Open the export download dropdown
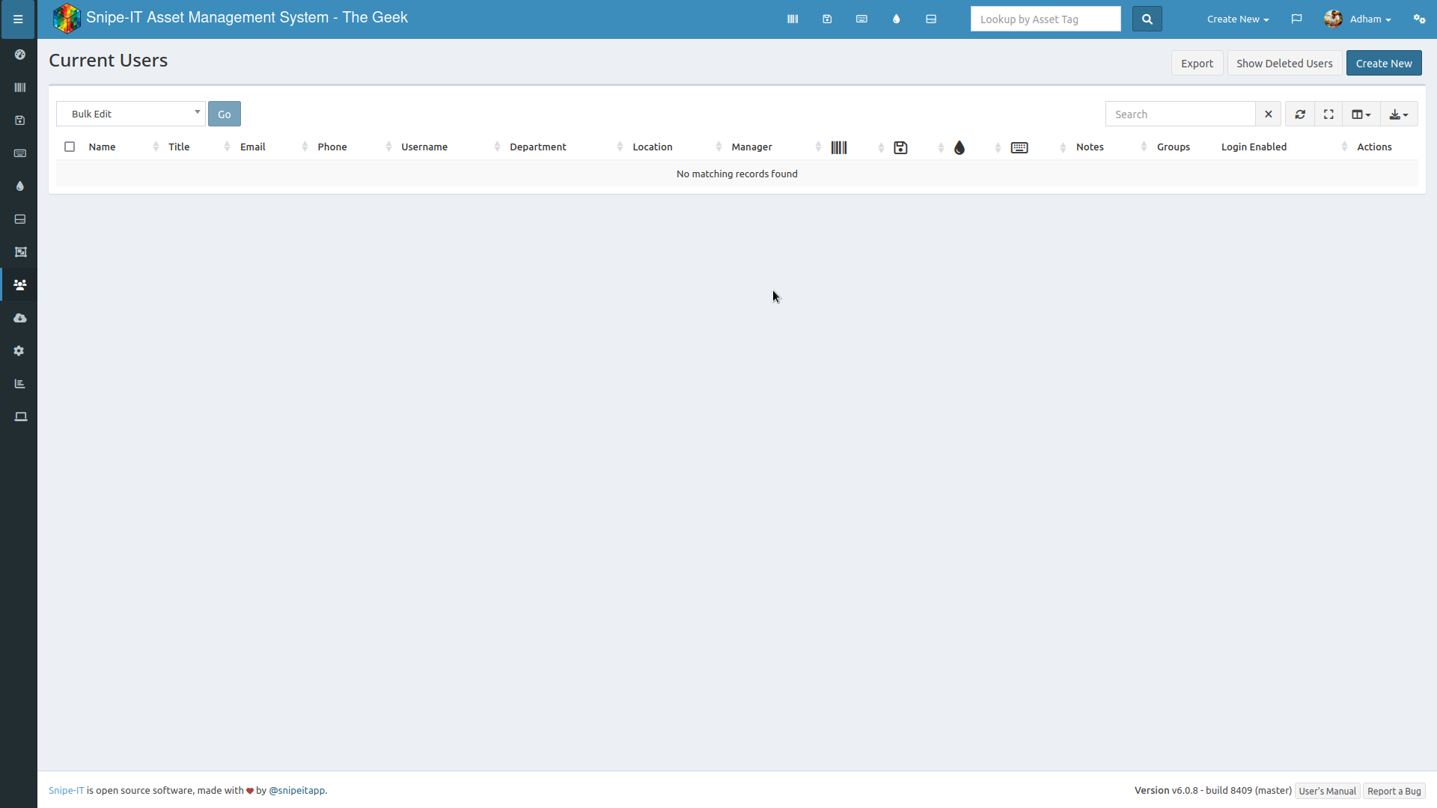1437x808 pixels. (x=1398, y=114)
